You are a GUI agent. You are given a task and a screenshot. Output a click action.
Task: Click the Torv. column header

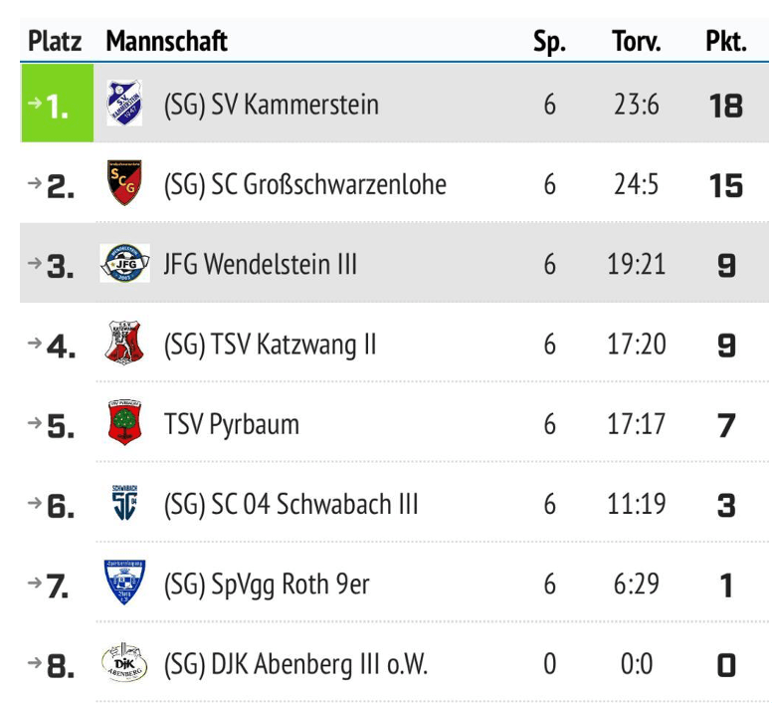(637, 42)
